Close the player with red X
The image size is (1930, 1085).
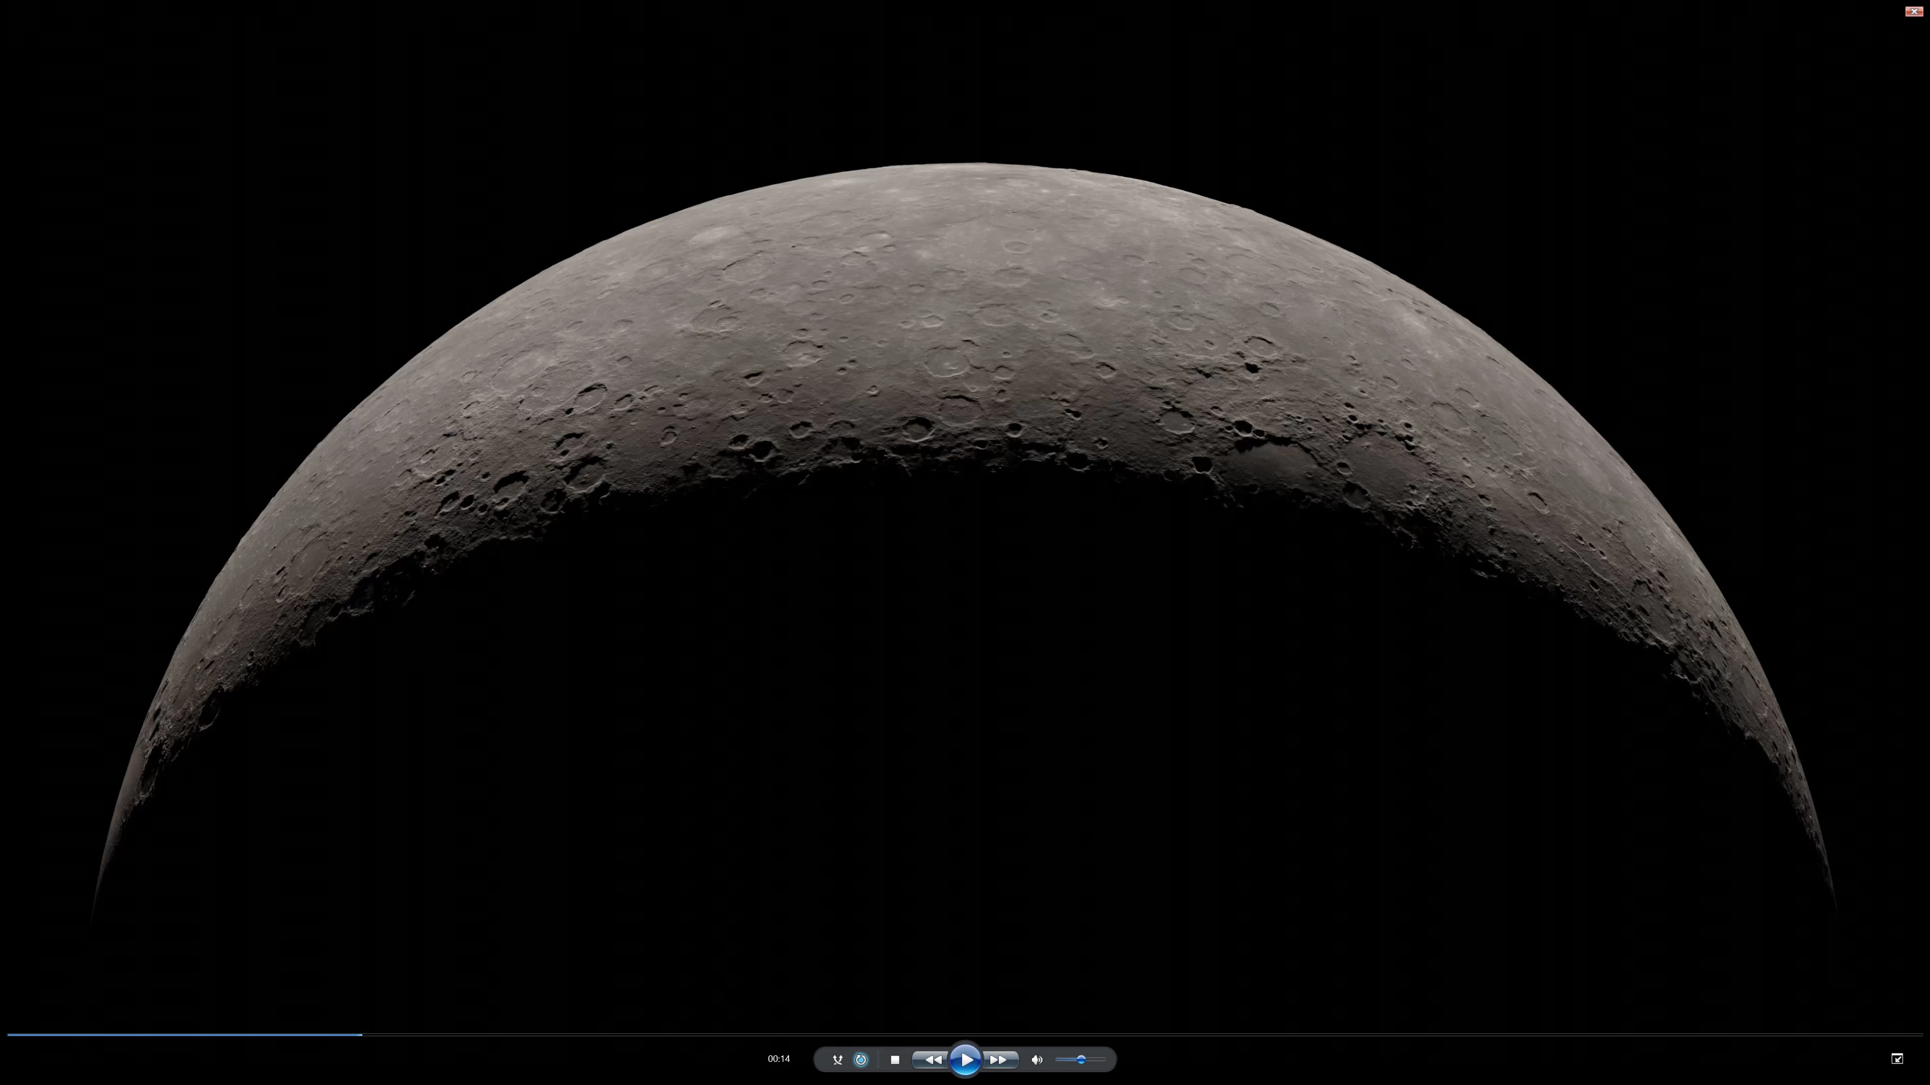click(x=1913, y=11)
